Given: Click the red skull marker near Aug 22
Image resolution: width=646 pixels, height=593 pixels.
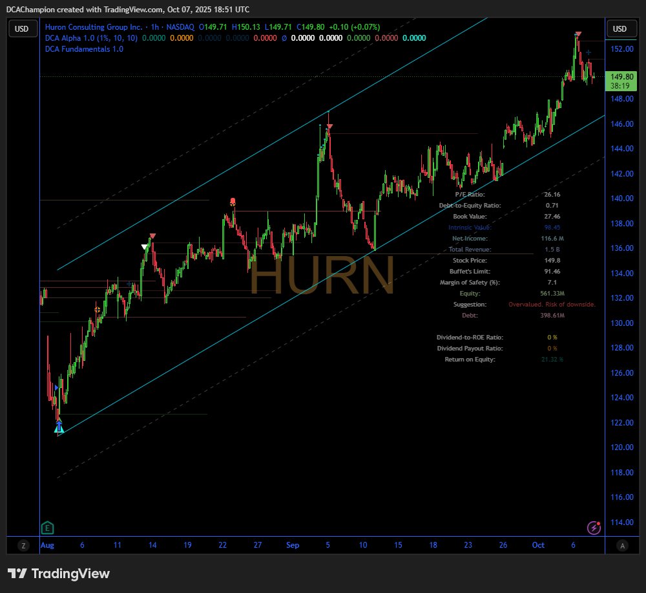Looking at the screenshot, I should (233, 202).
